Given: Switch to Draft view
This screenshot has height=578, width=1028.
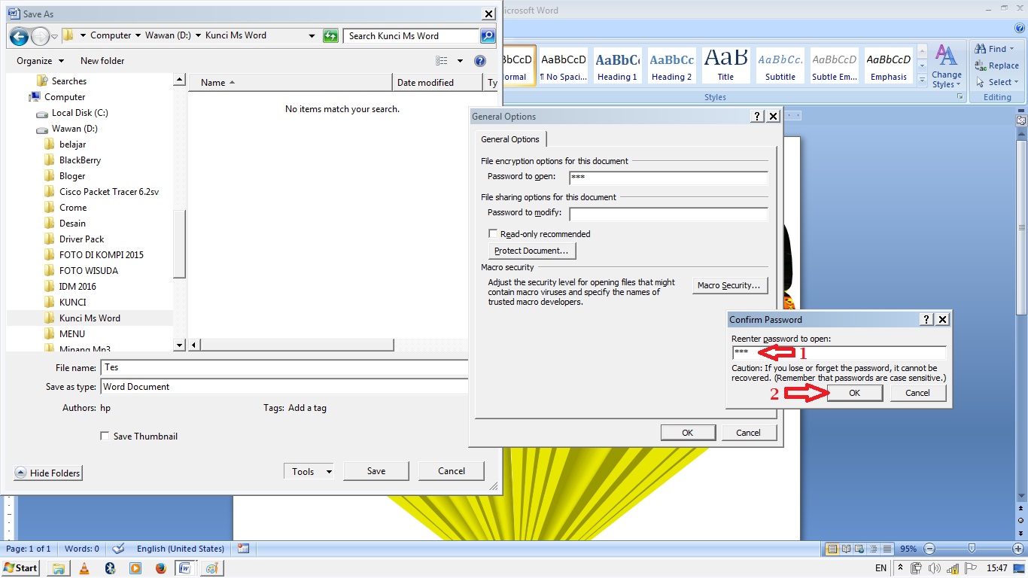Looking at the screenshot, I should pos(888,549).
